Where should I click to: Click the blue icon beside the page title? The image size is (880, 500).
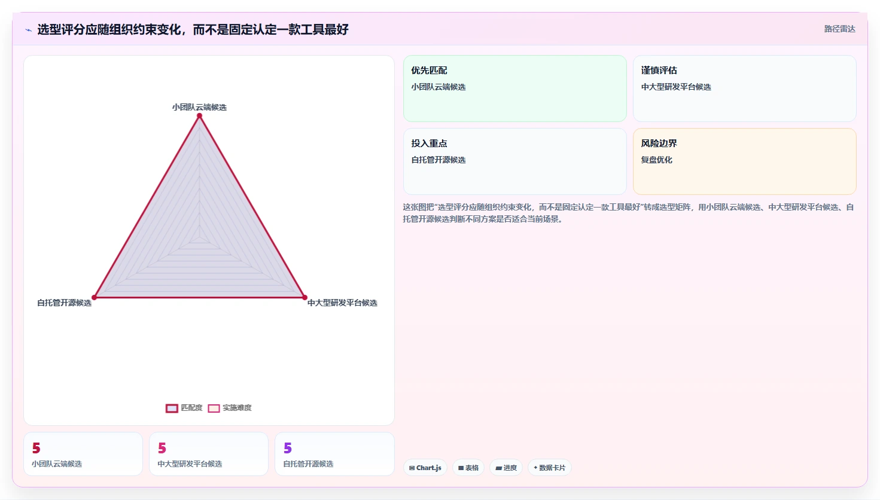(28, 30)
